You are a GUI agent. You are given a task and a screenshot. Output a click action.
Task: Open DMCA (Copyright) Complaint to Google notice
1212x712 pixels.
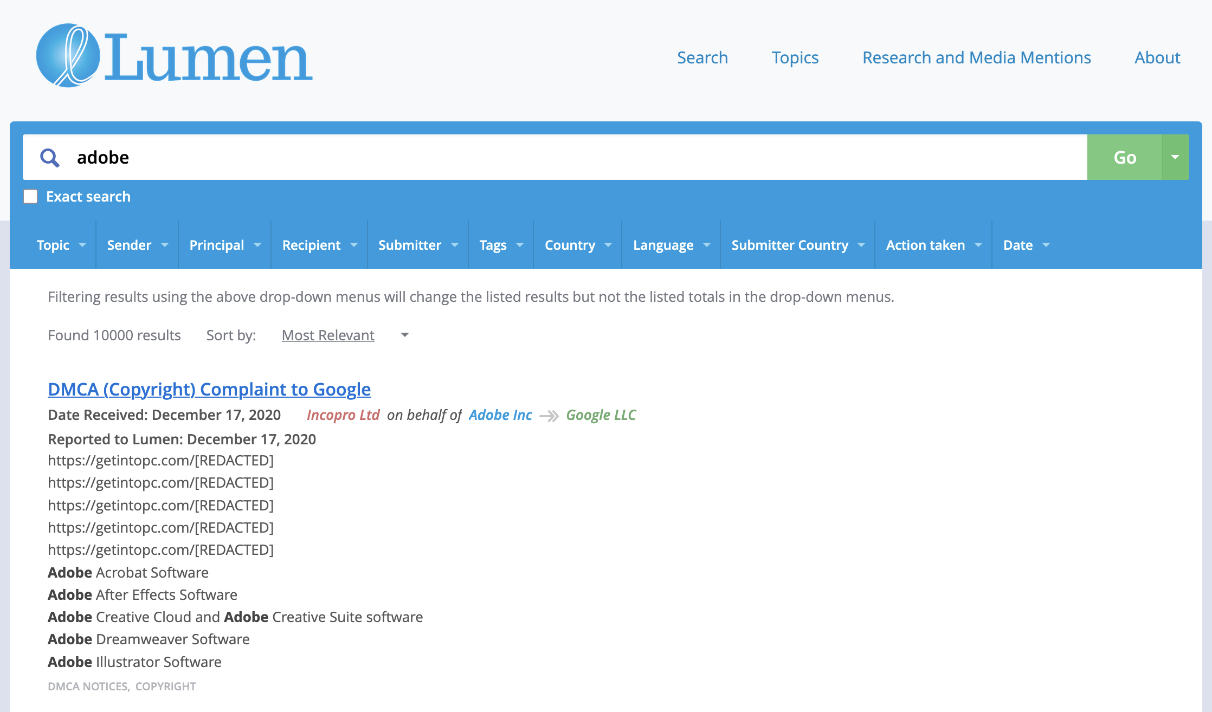click(209, 389)
